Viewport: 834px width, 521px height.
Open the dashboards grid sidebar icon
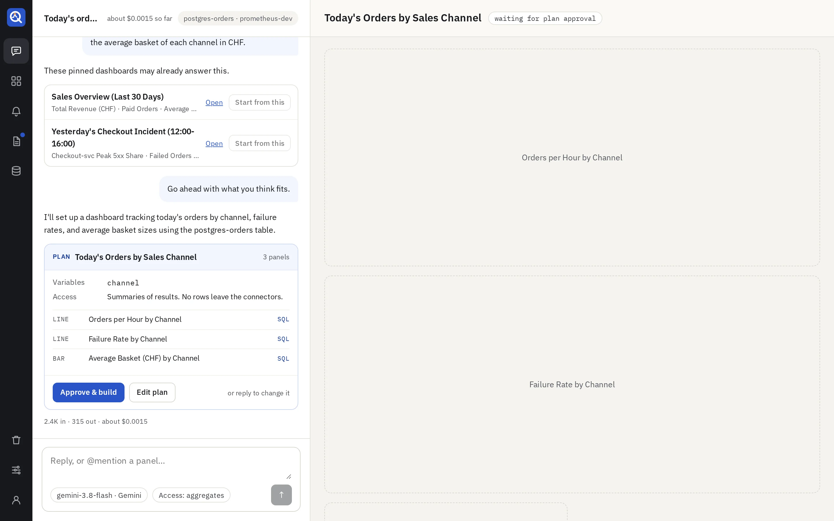pos(16,81)
